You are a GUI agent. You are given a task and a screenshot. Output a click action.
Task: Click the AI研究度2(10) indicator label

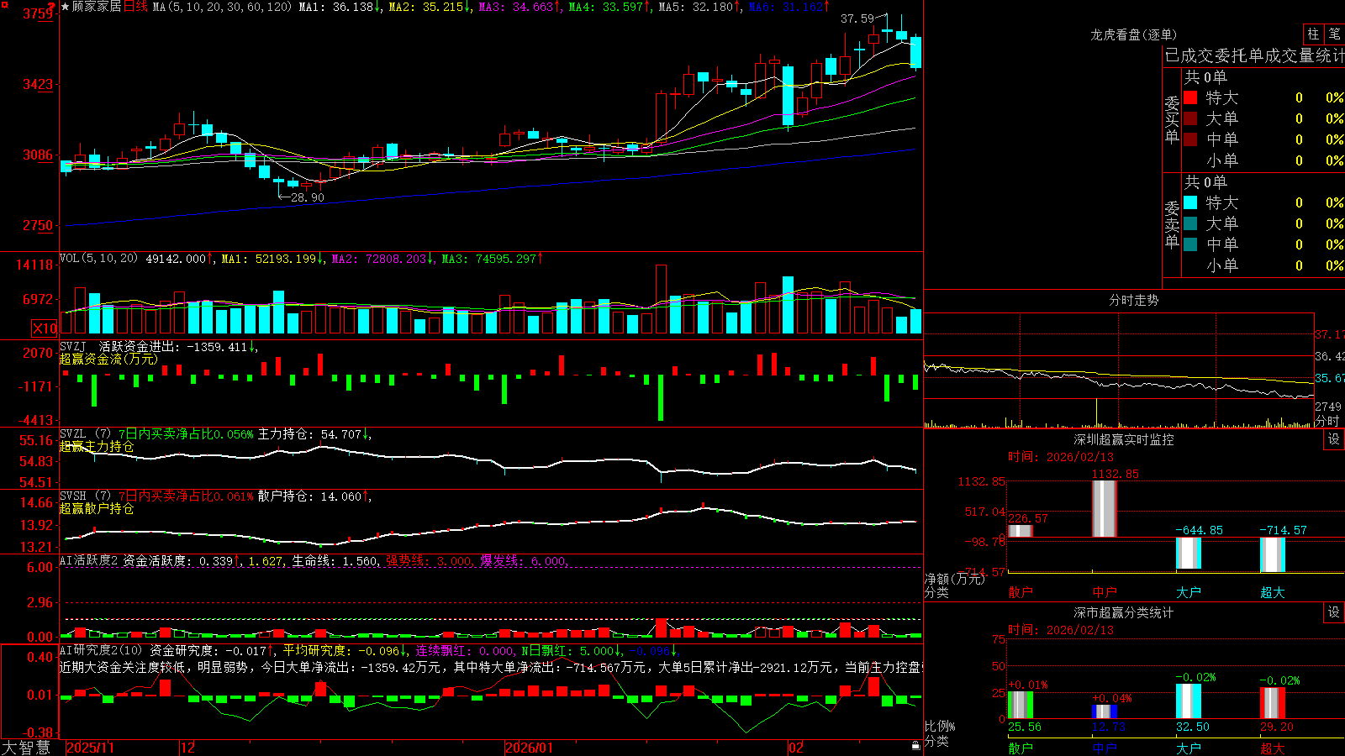click(101, 650)
